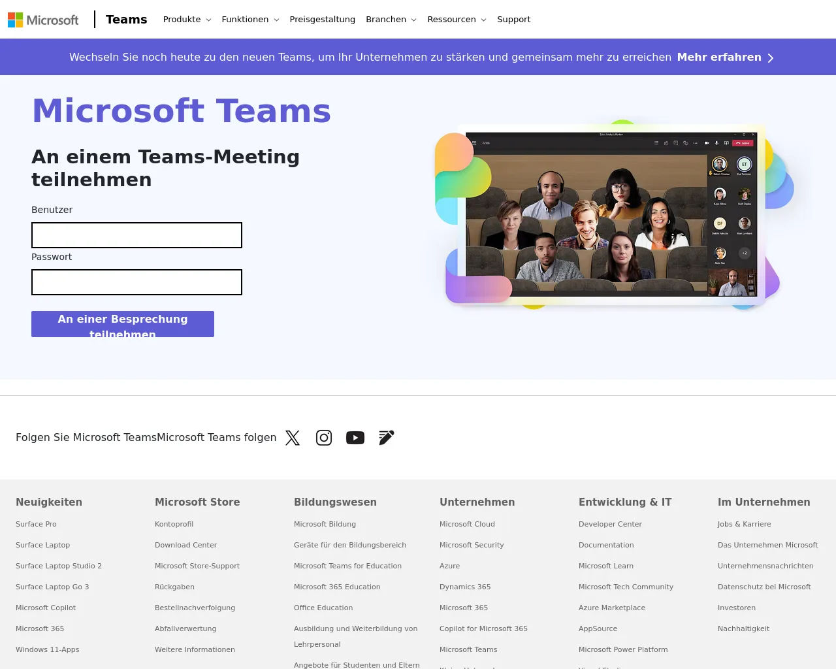The width and height of the screenshot is (836, 669).
Task: Open Surface Laptop Studio 2 link
Action: point(59,566)
